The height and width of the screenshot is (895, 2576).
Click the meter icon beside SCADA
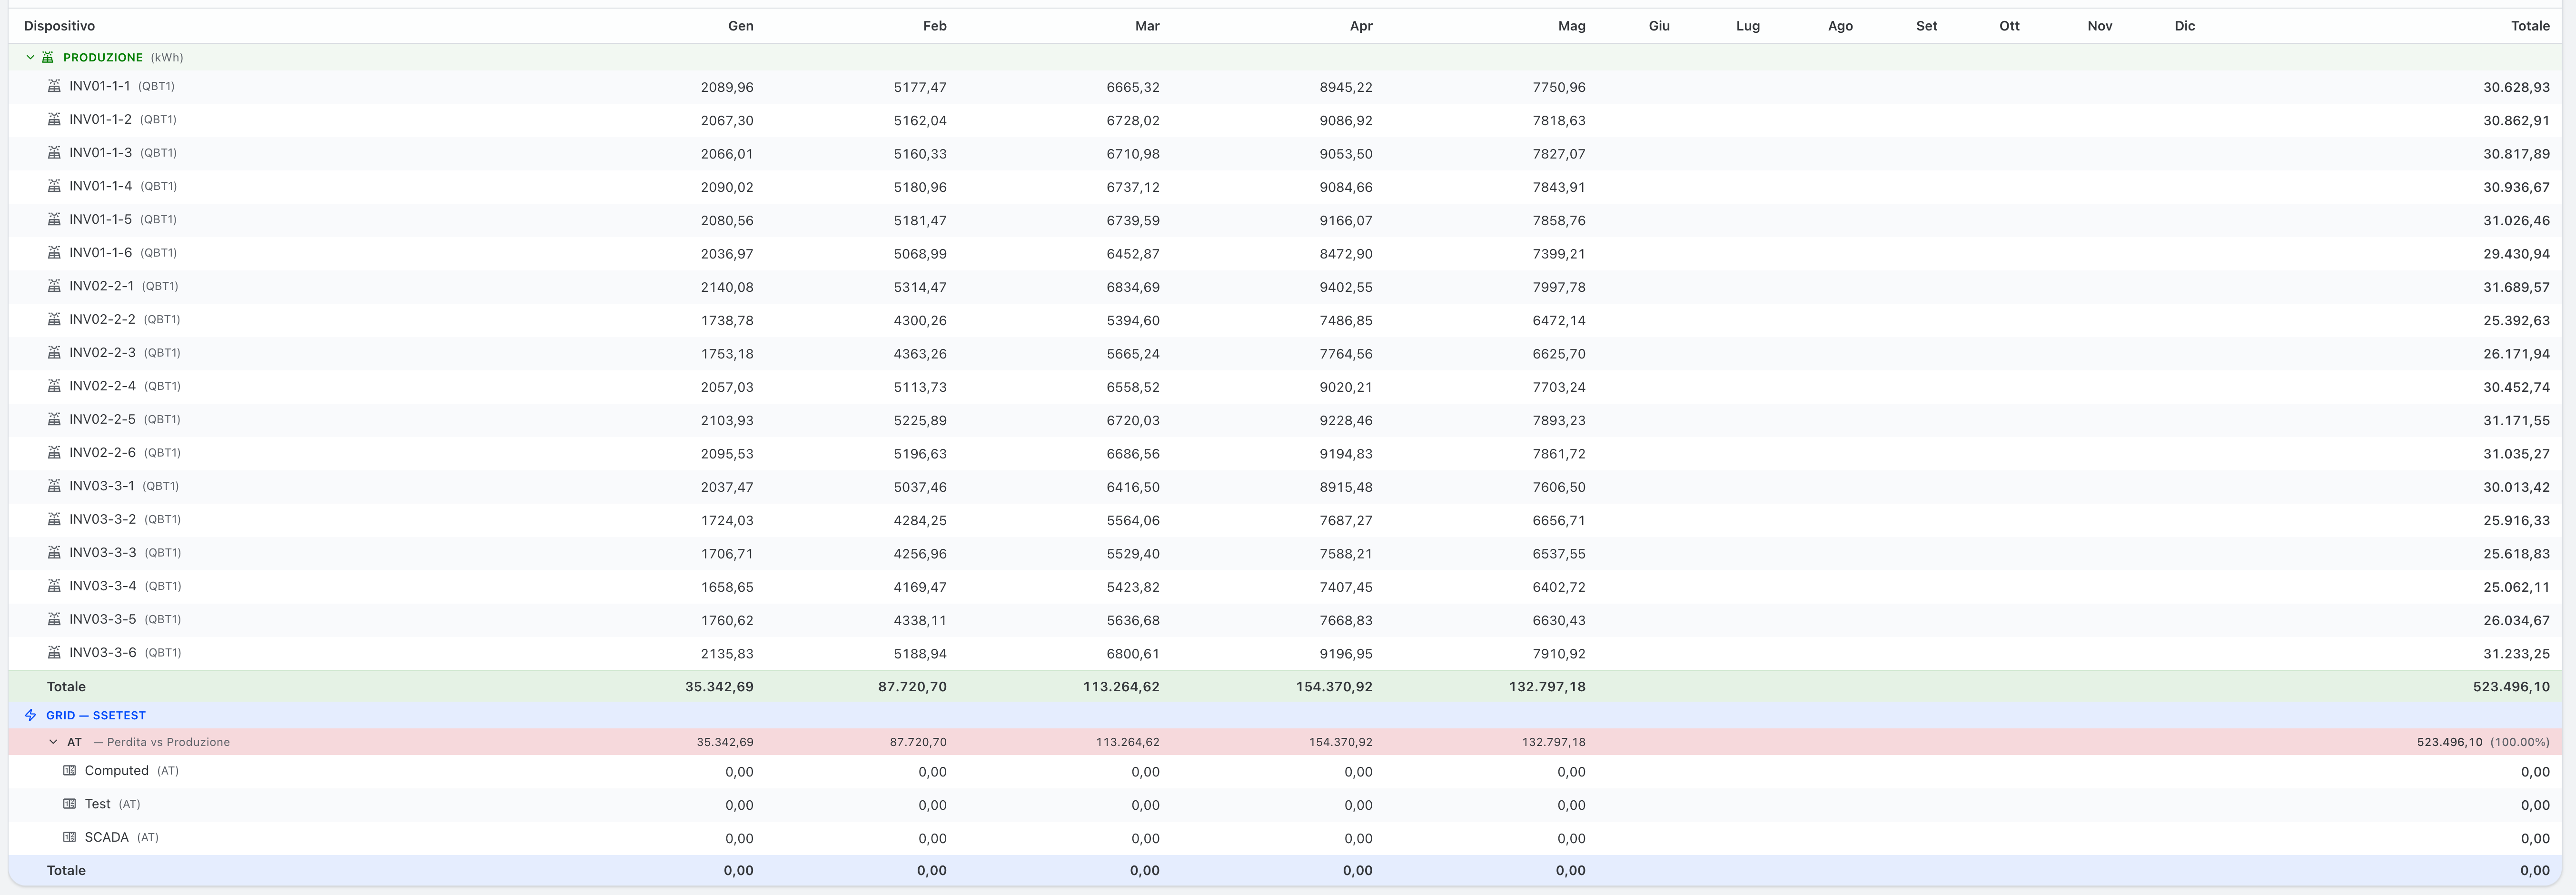click(x=69, y=837)
